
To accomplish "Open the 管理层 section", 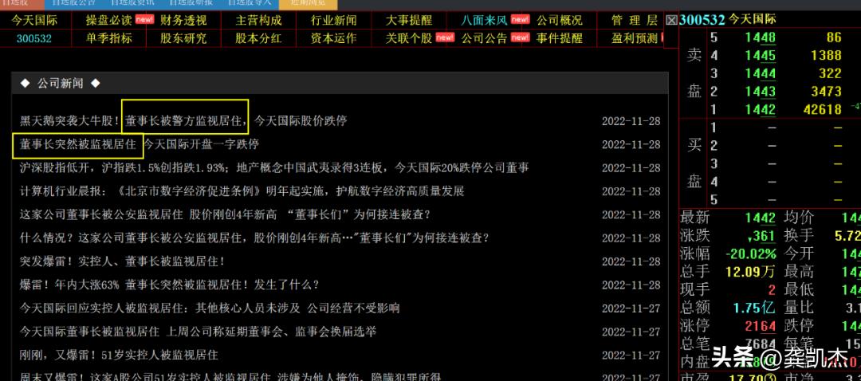I will 635,21.
